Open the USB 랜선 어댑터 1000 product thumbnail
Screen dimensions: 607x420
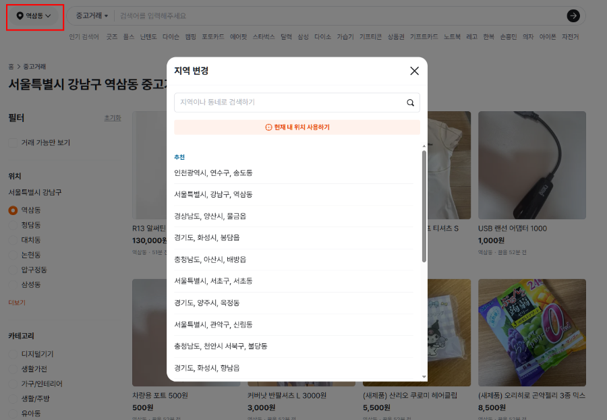click(x=532, y=165)
